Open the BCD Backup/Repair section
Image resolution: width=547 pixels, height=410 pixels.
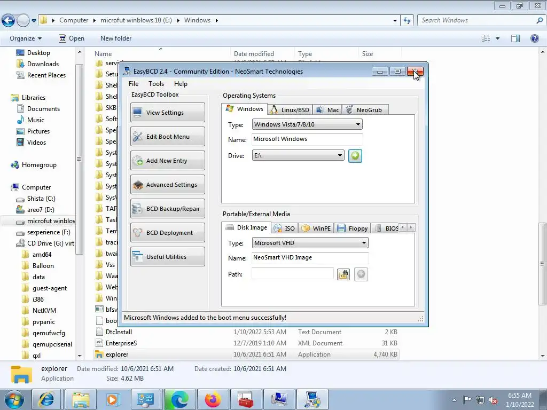[x=167, y=209]
